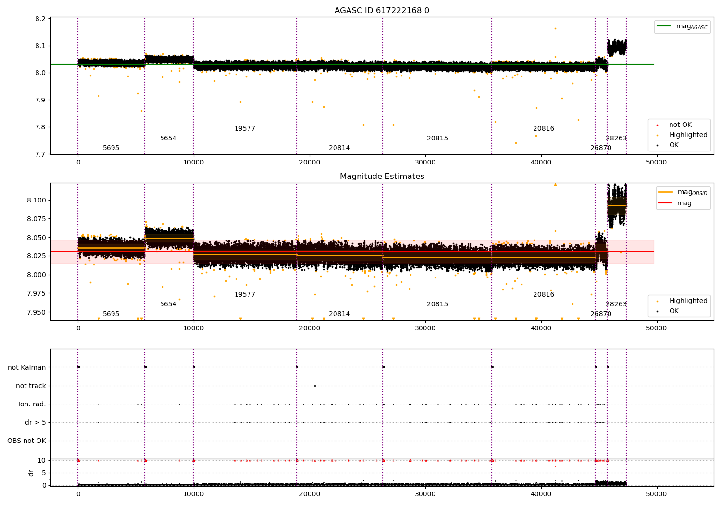
Task: Click the "7.950" y-axis tick label
Action: (37, 312)
